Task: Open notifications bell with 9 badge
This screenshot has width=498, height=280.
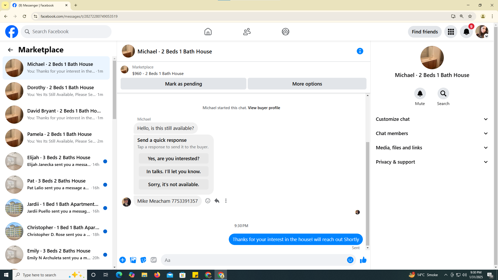Action: click(466, 32)
